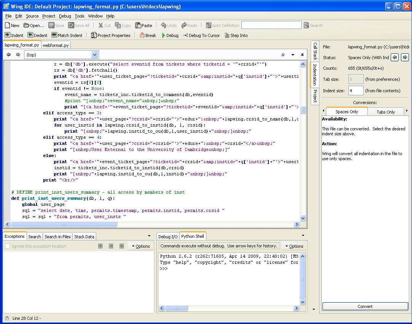The image size is (412, 324).
Task: Click the Copy toolbar button
Action: pos(123,26)
